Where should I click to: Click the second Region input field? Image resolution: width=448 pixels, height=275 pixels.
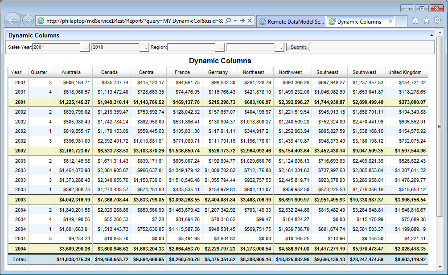[251, 47]
